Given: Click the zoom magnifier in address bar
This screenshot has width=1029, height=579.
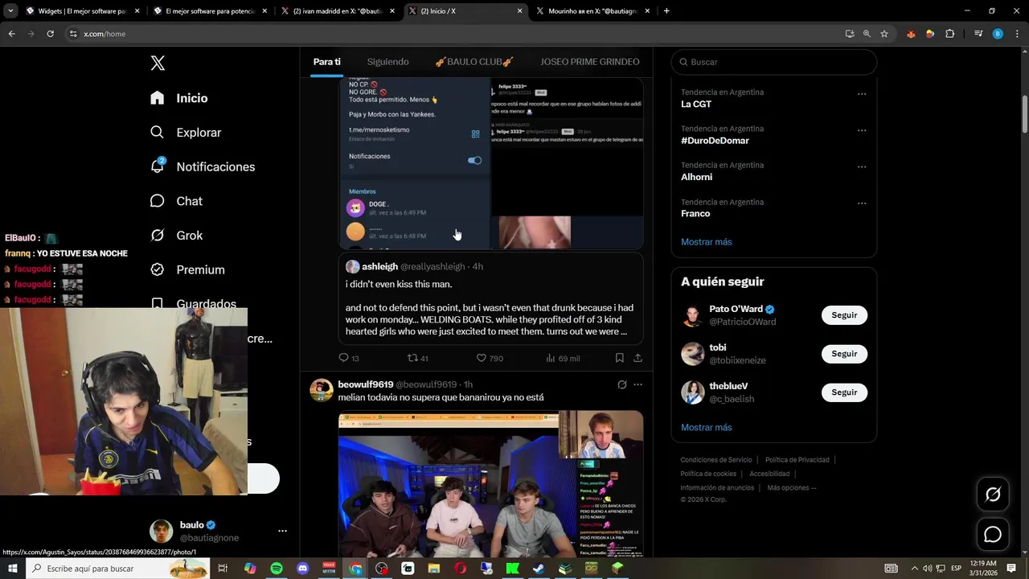Looking at the screenshot, I should coord(867,34).
